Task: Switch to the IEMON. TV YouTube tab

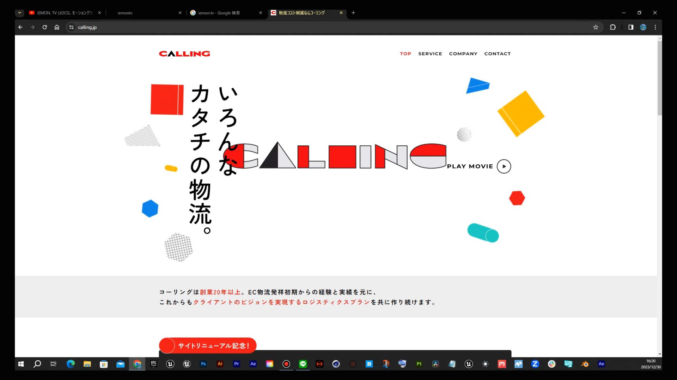Action: pos(63,13)
